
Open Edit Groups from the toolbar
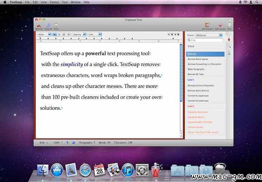pos(220,26)
